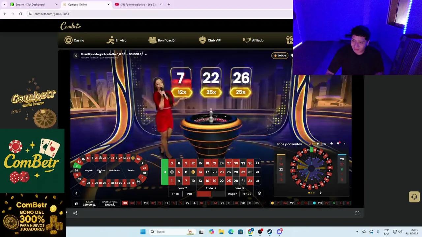The height and width of the screenshot is (237, 422).
Task: Toggle Impar odd-number bet option
Action: 232,194
